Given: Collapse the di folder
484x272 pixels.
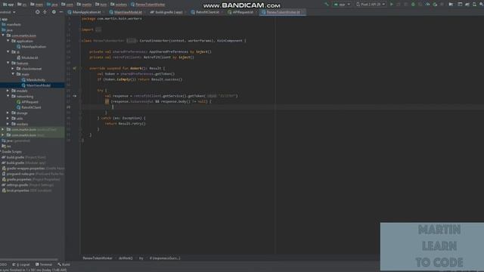Looking at the screenshot, I should (x=8, y=52).
